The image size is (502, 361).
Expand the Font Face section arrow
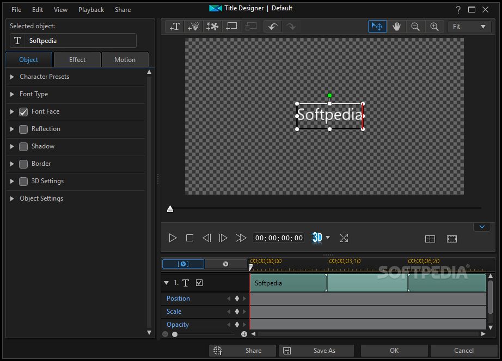pos(12,111)
